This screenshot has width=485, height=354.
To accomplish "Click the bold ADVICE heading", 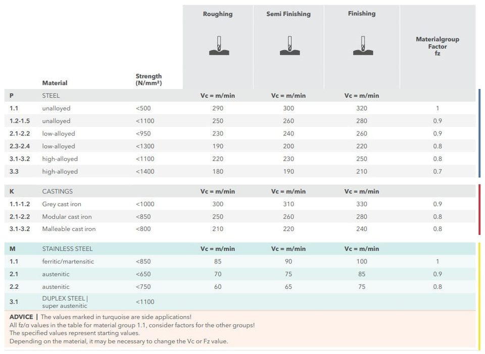I will point(21,317).
